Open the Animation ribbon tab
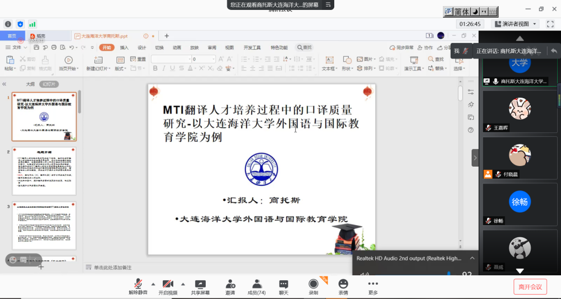561x299 pixels. (177, 47)
